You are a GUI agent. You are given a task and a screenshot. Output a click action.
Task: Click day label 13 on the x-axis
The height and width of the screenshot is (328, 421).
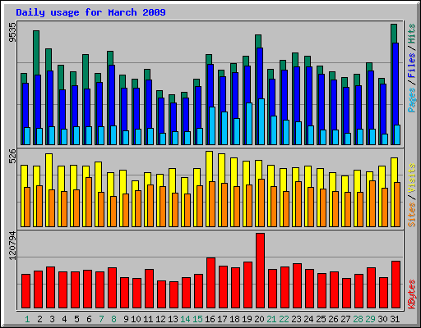pyautogui.click(x=173, y=319)
